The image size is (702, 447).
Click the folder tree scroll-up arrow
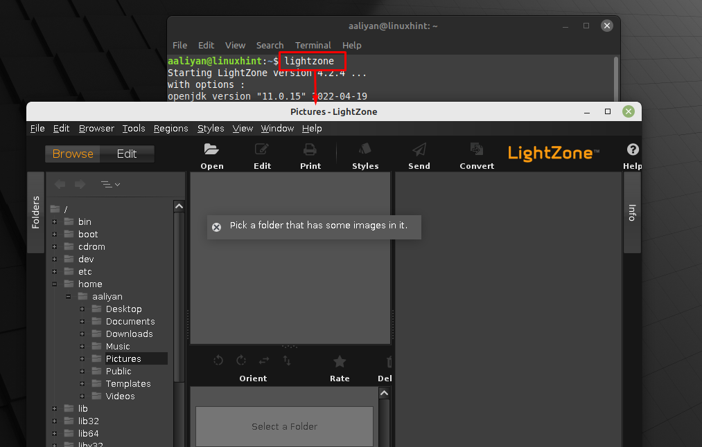pos(179,206)
